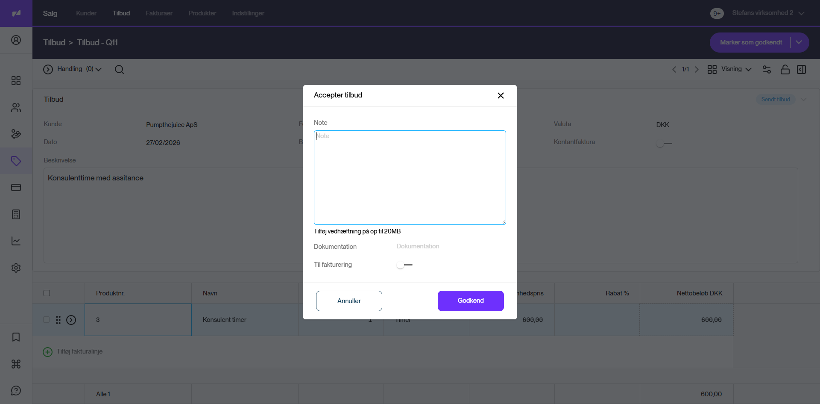Click the Annuller button
This screenshot has width=820, height=404.
click(349, 301)
